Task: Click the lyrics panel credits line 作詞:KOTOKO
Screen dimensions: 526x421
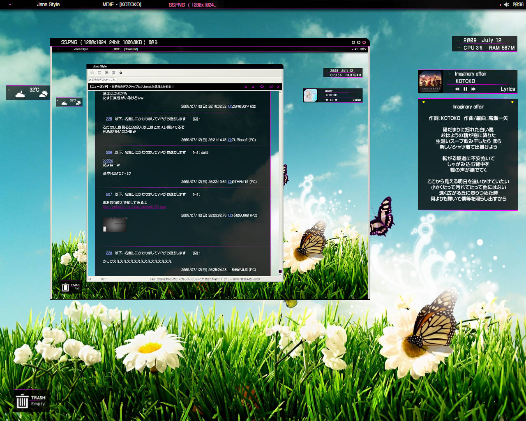Action: 468,118
